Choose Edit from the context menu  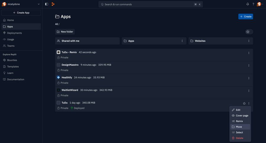240,110
